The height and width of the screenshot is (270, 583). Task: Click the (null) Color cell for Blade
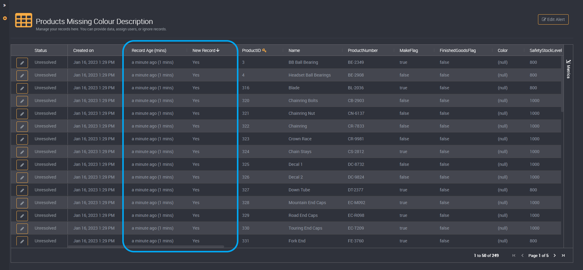click(x=503, y=88)
